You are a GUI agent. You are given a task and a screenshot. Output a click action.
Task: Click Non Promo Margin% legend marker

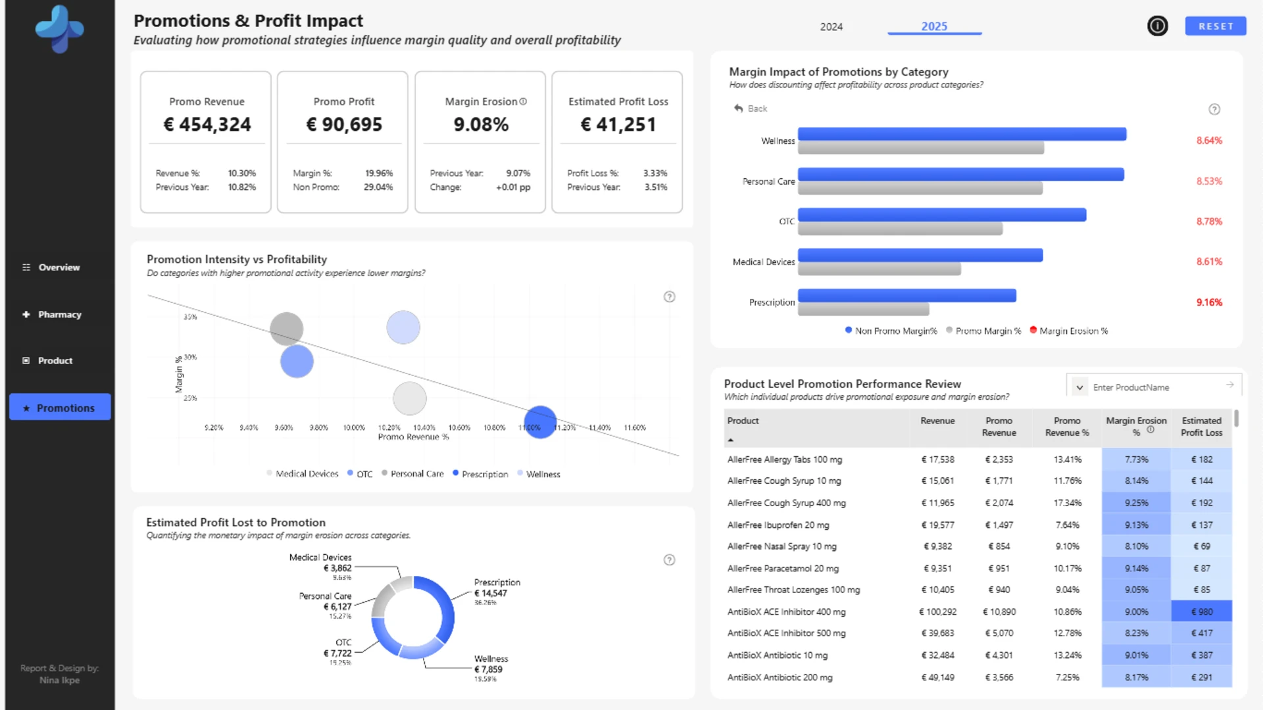(849, 331)
